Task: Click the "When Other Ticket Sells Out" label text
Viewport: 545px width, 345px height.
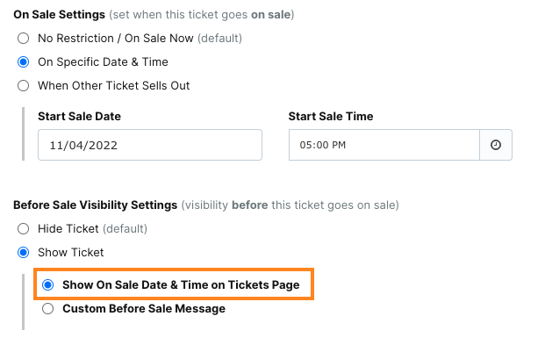Action: point(114,85)
